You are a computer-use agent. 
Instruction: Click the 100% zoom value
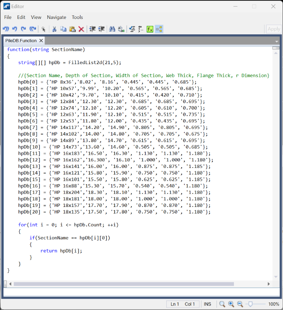coord(274,304)
